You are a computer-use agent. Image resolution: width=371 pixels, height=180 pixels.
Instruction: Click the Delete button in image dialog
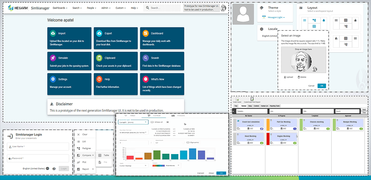tap(302, 77)
